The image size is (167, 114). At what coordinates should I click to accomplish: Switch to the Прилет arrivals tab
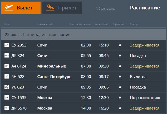(62, 8)
